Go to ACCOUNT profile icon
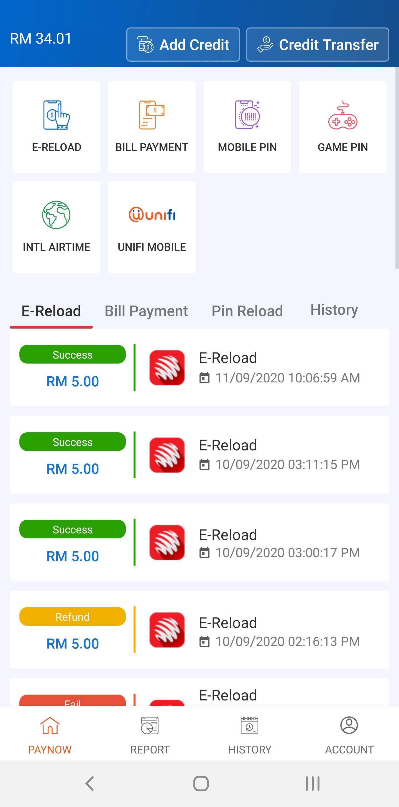This screenshot has width=399, height=807. 349,725
